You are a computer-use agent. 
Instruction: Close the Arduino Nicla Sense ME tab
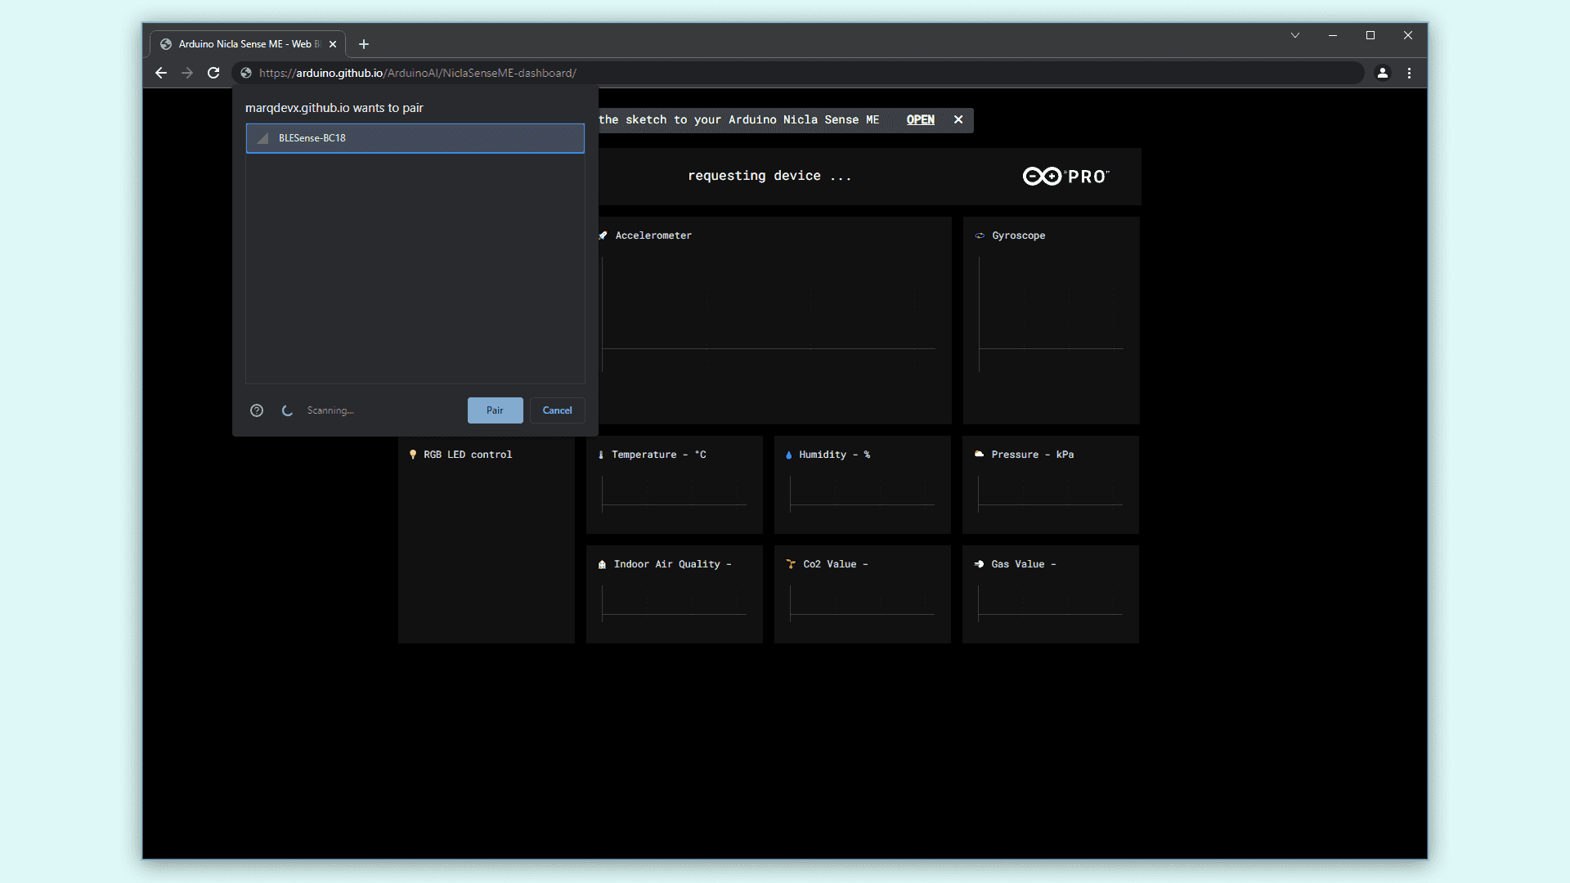point(333,44)
